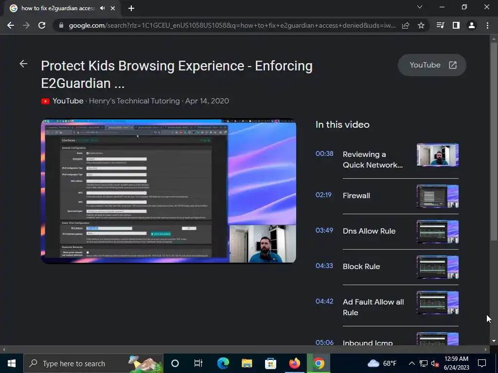498x373 pixels.
Task: Click the main video preview thumbnail
Action: 169,191
